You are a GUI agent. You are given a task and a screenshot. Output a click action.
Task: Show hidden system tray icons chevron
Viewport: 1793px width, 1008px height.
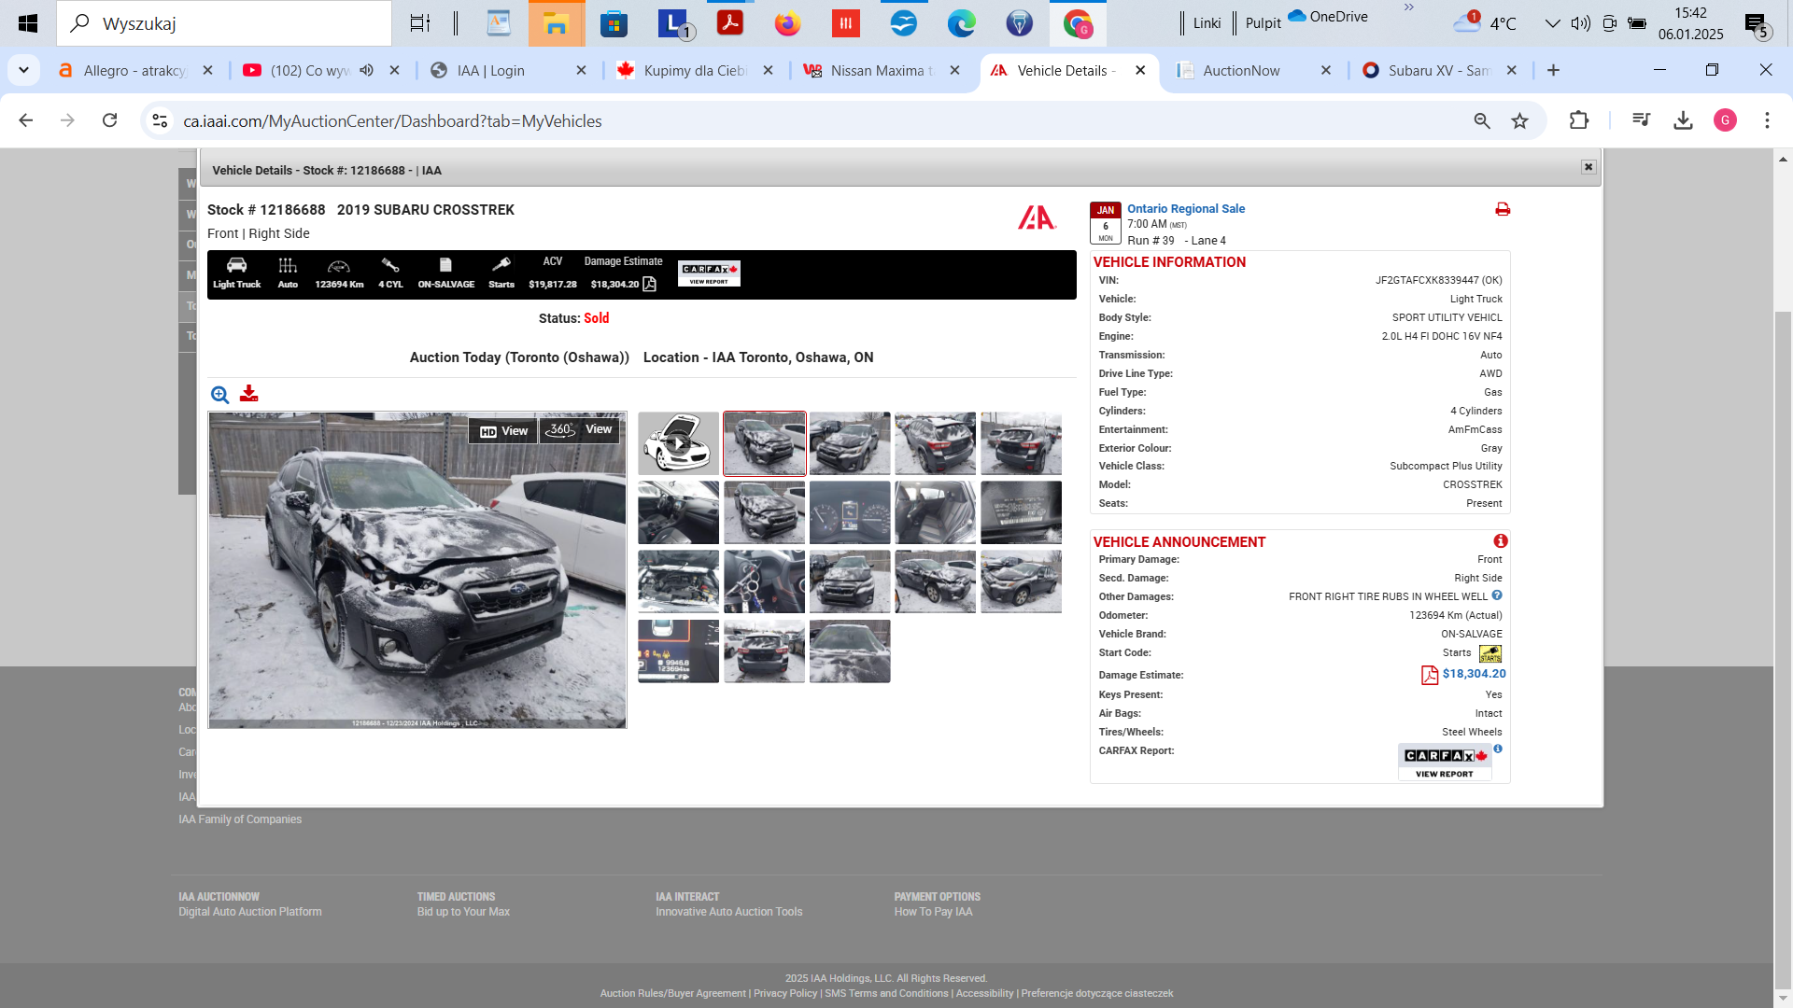coord(1552,23)
